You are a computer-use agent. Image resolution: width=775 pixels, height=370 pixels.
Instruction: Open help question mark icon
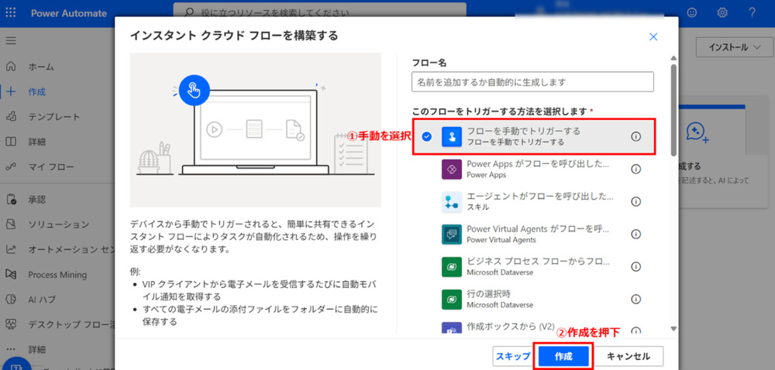pyautogui.click(x=753, y=13)
